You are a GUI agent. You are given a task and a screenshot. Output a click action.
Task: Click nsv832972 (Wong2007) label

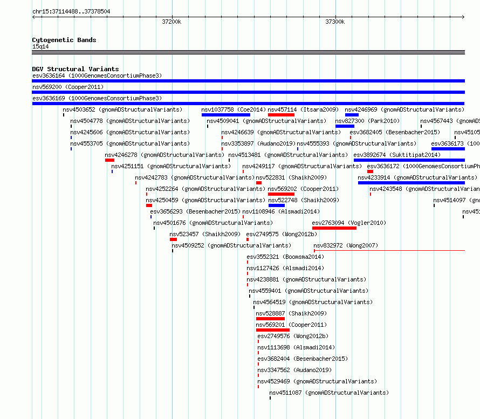346,245
